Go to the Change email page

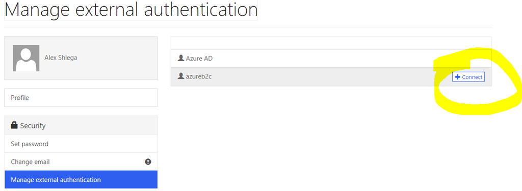(81, 162)
